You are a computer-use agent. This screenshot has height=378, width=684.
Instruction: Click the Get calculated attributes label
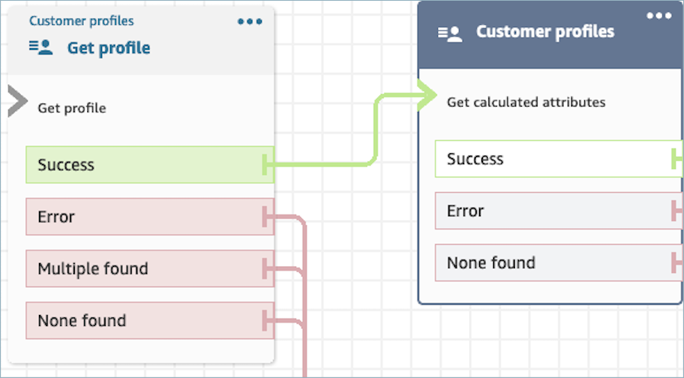[526, 103]
